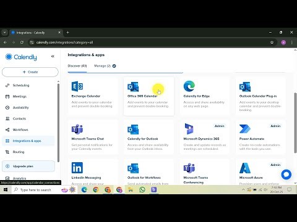Collapse the sidebar with double chevron
Viewport: 297px width, 222px height.
(x=53, y=56)
